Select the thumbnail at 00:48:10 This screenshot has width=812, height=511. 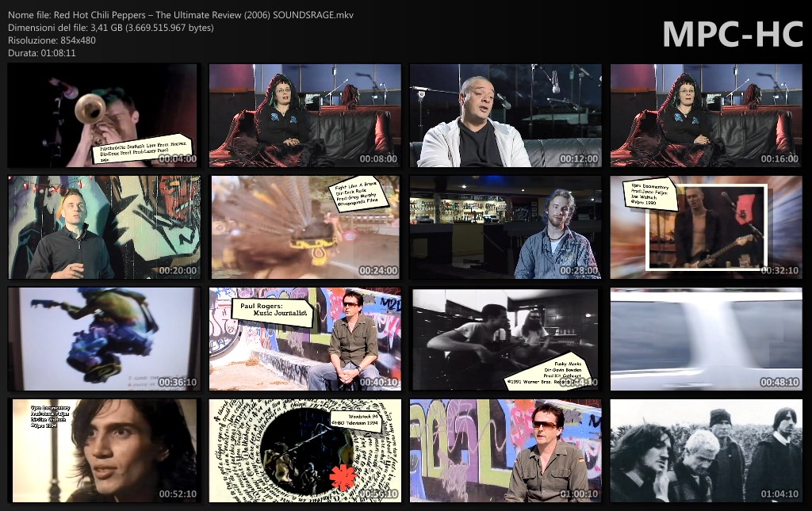(707, 339)
